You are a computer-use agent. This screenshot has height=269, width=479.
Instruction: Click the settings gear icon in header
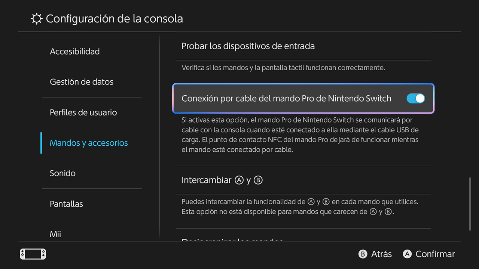tap(36, 19)
